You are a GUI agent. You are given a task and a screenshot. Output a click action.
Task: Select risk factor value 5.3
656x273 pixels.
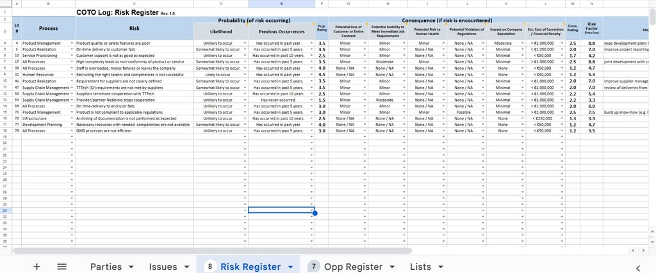pyautogui.click(x=591, y=75)
